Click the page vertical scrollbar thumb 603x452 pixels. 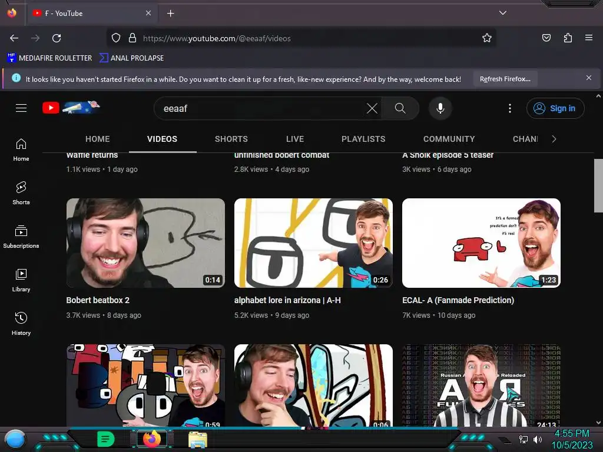pos(598,185)
